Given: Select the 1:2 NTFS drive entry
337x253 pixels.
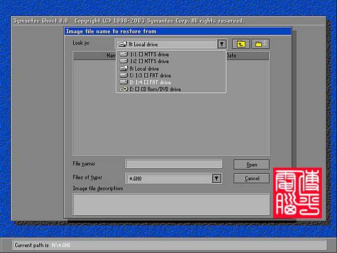Looking at the screenshot, I should click(171, 61).
